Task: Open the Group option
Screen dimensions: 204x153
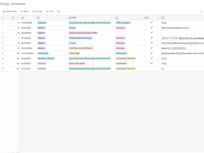Action: click(37, 11)
